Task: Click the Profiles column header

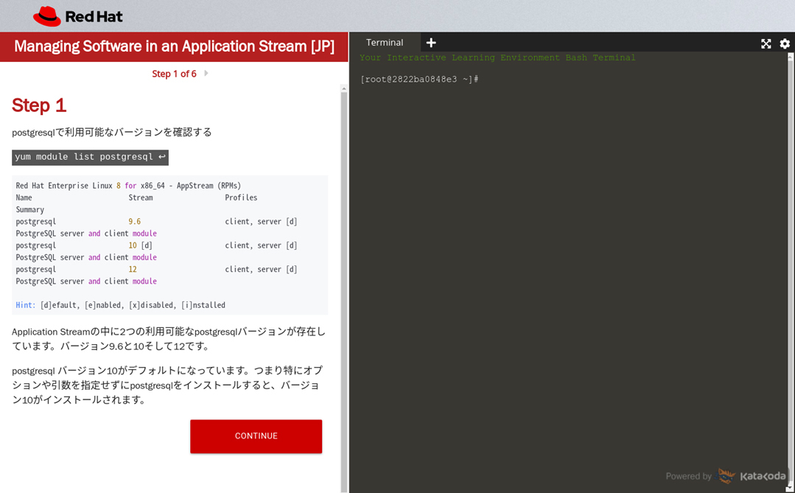Action: click(x=241, y=197)
